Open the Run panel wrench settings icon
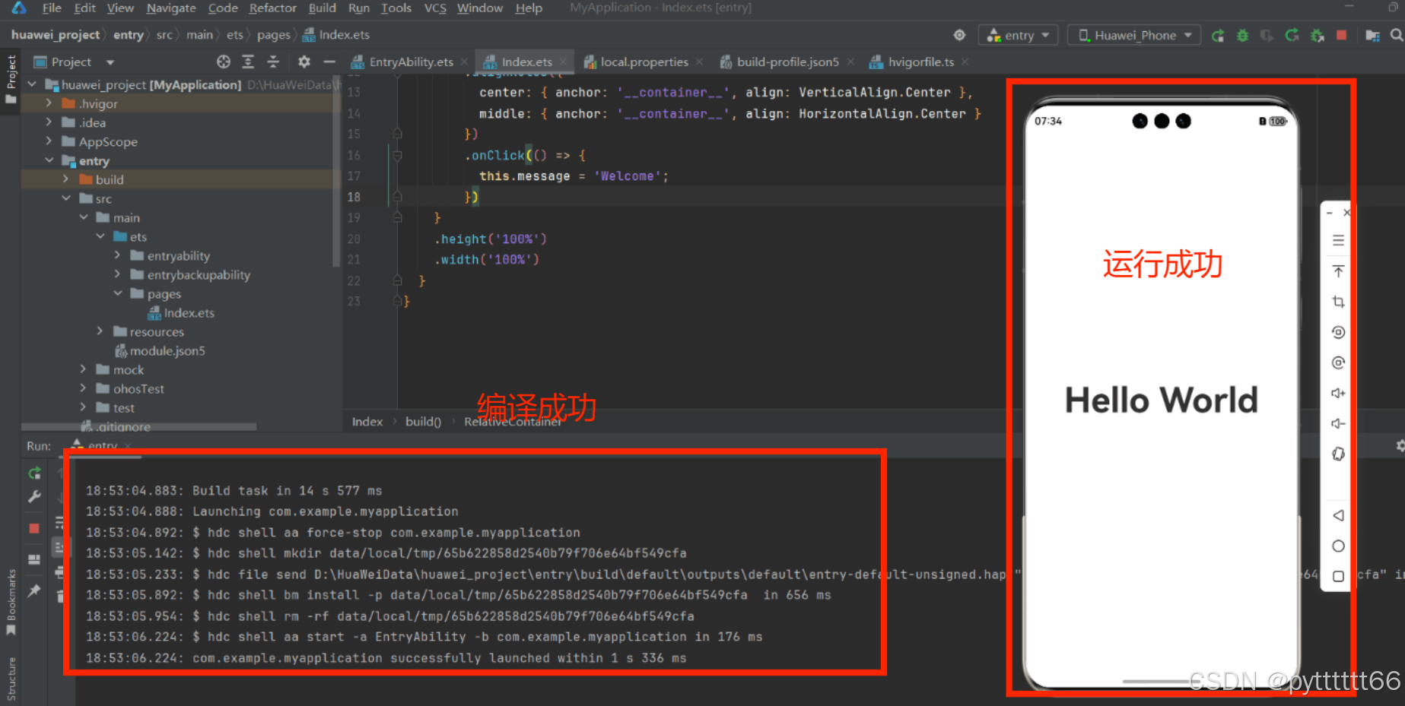Image resolution: width=1405 pixels, height=706 pixels. coord(34,497)
